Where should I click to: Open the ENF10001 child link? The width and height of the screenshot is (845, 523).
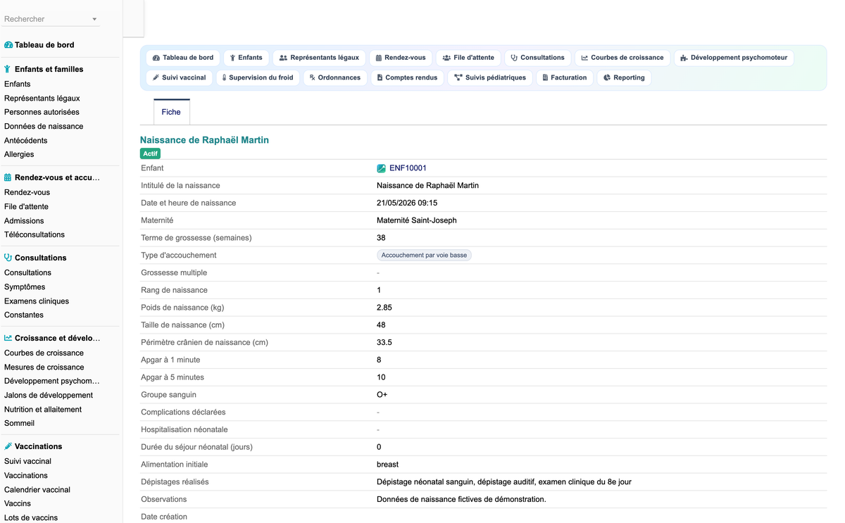point(408,168)
